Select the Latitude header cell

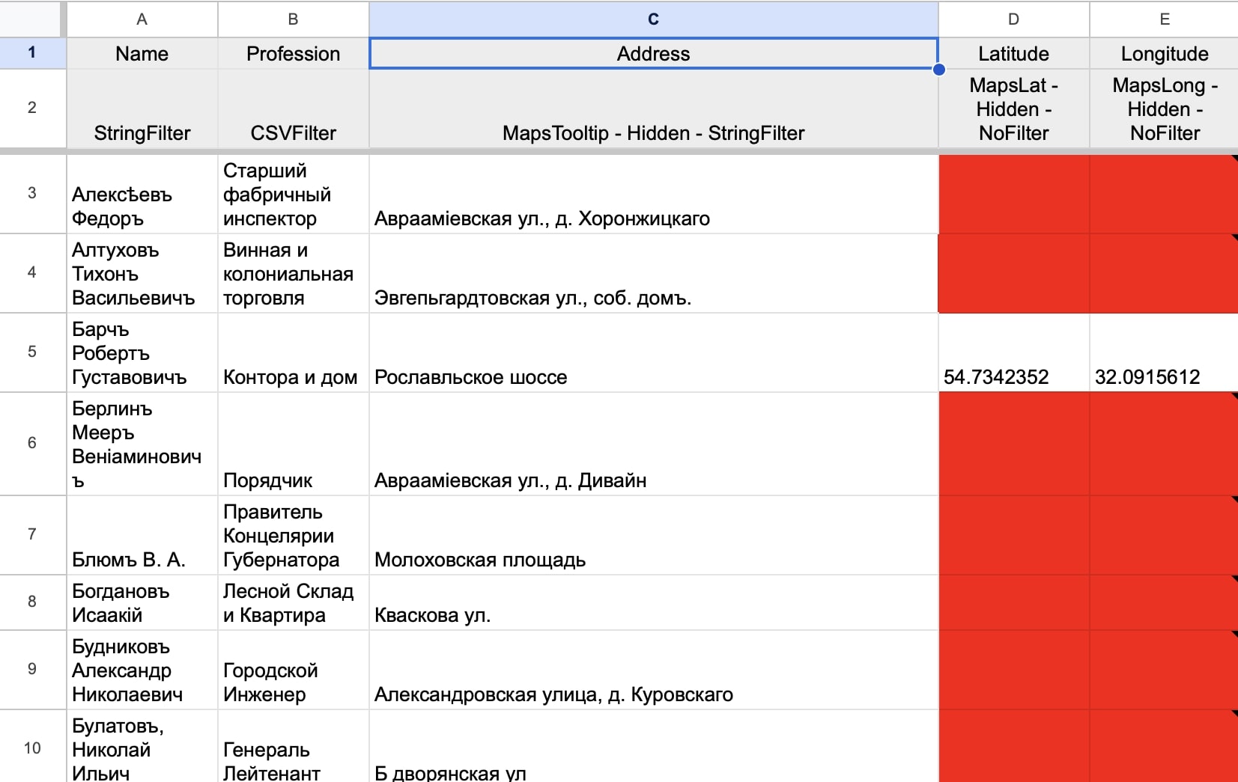[1013, 53]
